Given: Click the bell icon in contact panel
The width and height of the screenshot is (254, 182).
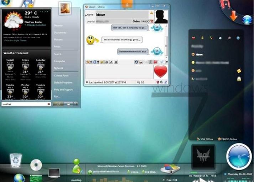Looking at the screenshot, I should pyautogui.click(x=239, y=79).
